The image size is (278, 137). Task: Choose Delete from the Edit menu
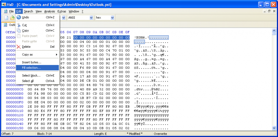point(38,47)
